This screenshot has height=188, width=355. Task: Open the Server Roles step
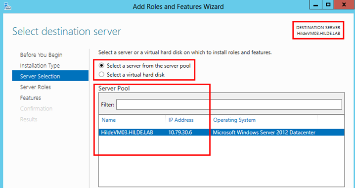coord(35,87)
